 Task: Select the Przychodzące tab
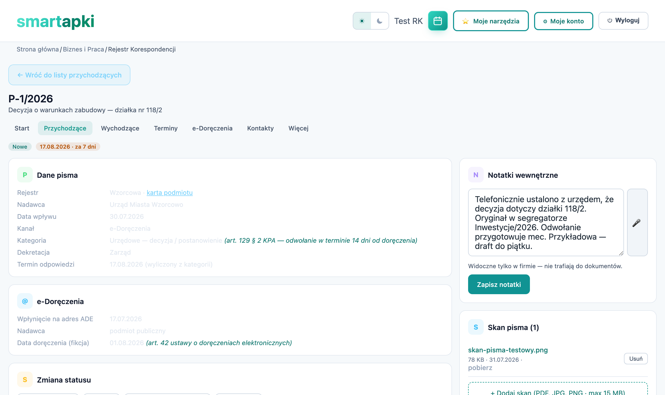pyautogui.click(x=65, y=128)
